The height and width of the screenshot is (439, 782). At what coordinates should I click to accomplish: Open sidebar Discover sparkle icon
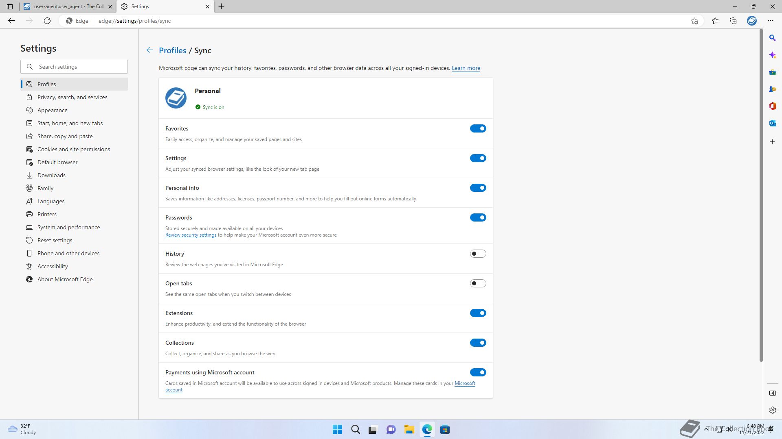772,55
